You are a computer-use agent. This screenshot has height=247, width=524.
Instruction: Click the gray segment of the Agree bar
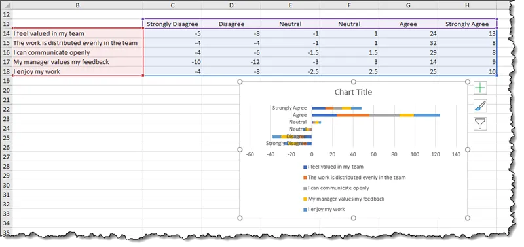(x=384, y=115)
